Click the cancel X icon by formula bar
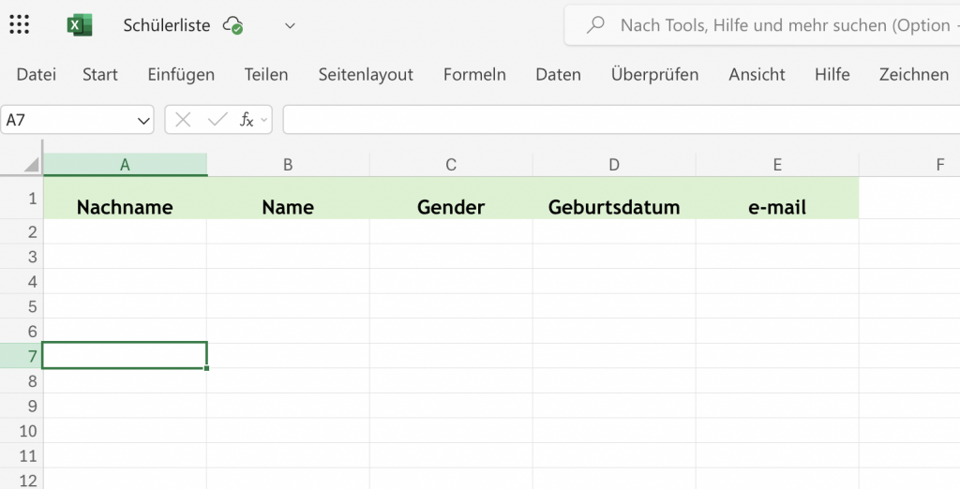 (184, 120)
